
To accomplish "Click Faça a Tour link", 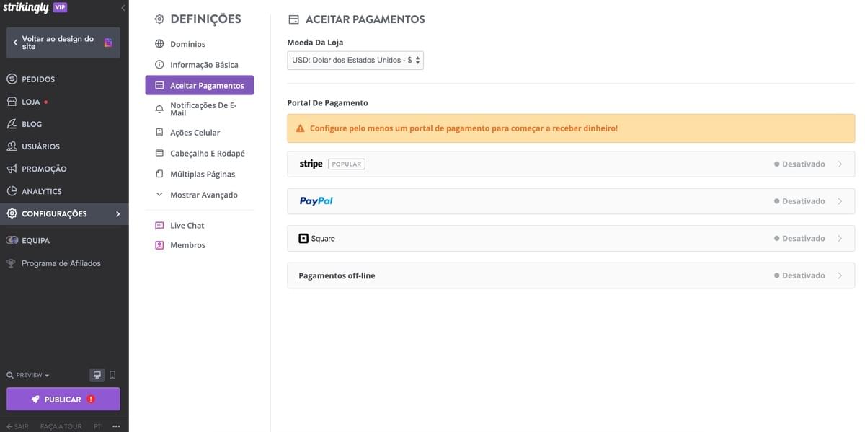I will [61, 426].
